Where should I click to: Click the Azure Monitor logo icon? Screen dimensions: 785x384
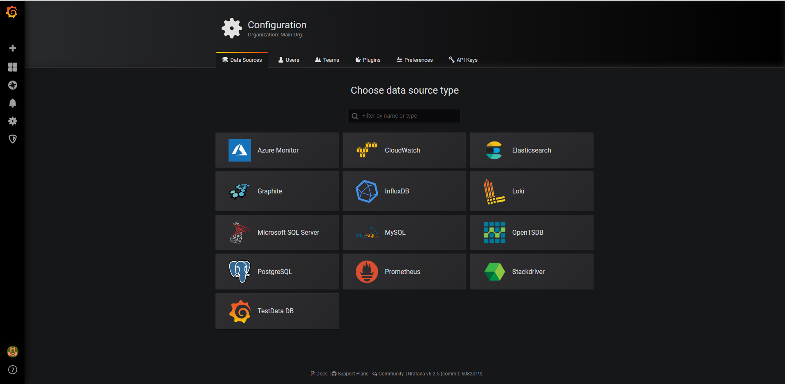click(240, 150)
